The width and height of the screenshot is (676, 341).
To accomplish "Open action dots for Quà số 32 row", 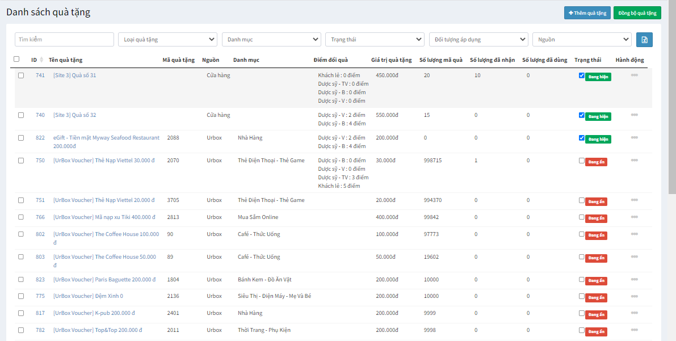I will [x=634, y=115].
